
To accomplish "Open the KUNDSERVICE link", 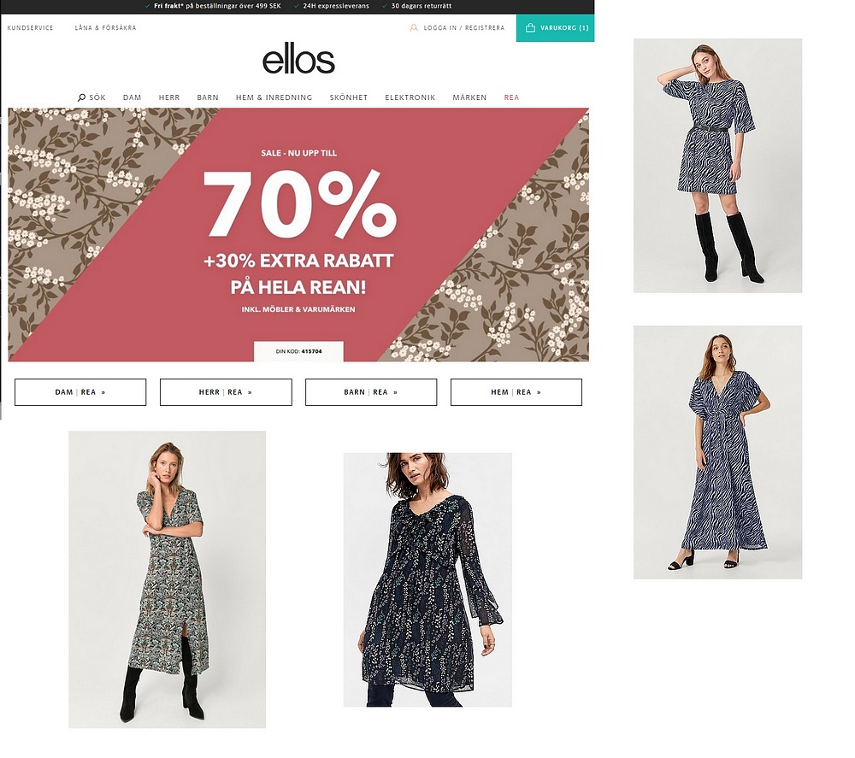I will pyautogui.click(x=31, y=28).
